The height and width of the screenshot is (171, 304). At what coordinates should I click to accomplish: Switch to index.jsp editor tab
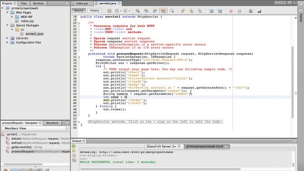point(82,3)
